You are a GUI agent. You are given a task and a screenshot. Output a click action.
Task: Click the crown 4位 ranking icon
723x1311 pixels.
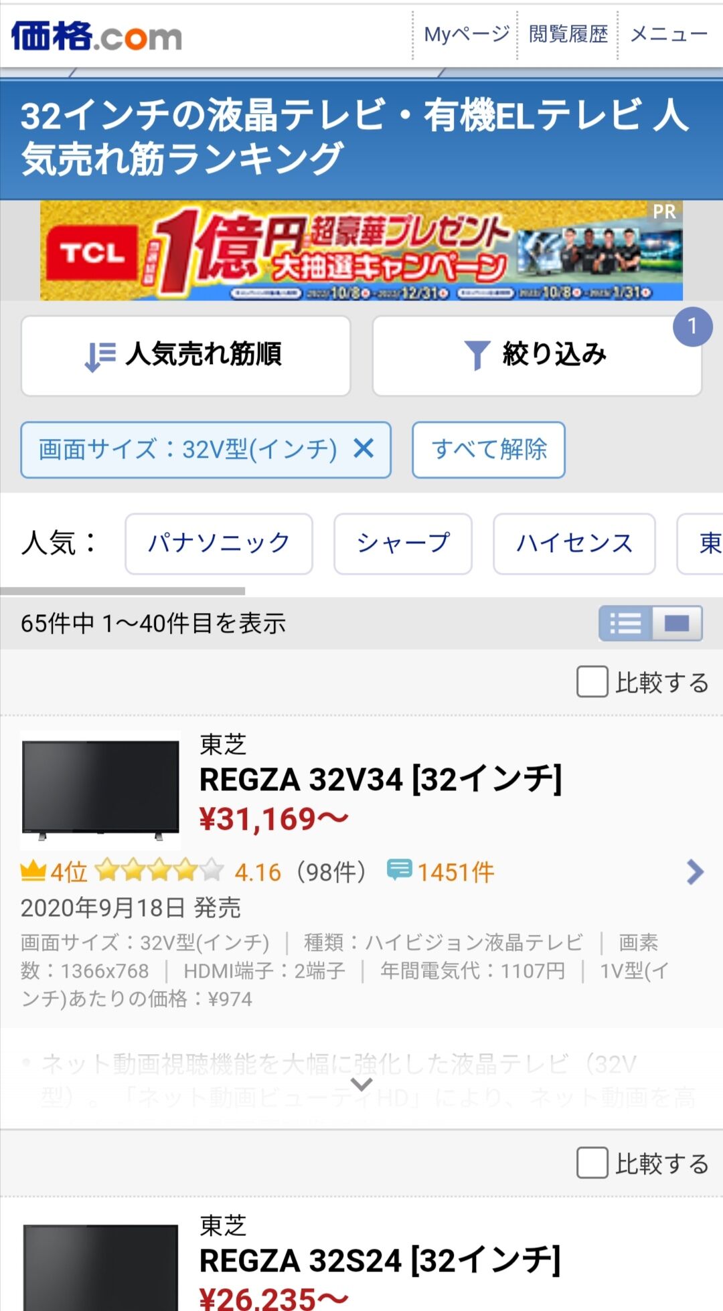pyautogui.click(x=33, y=871)
